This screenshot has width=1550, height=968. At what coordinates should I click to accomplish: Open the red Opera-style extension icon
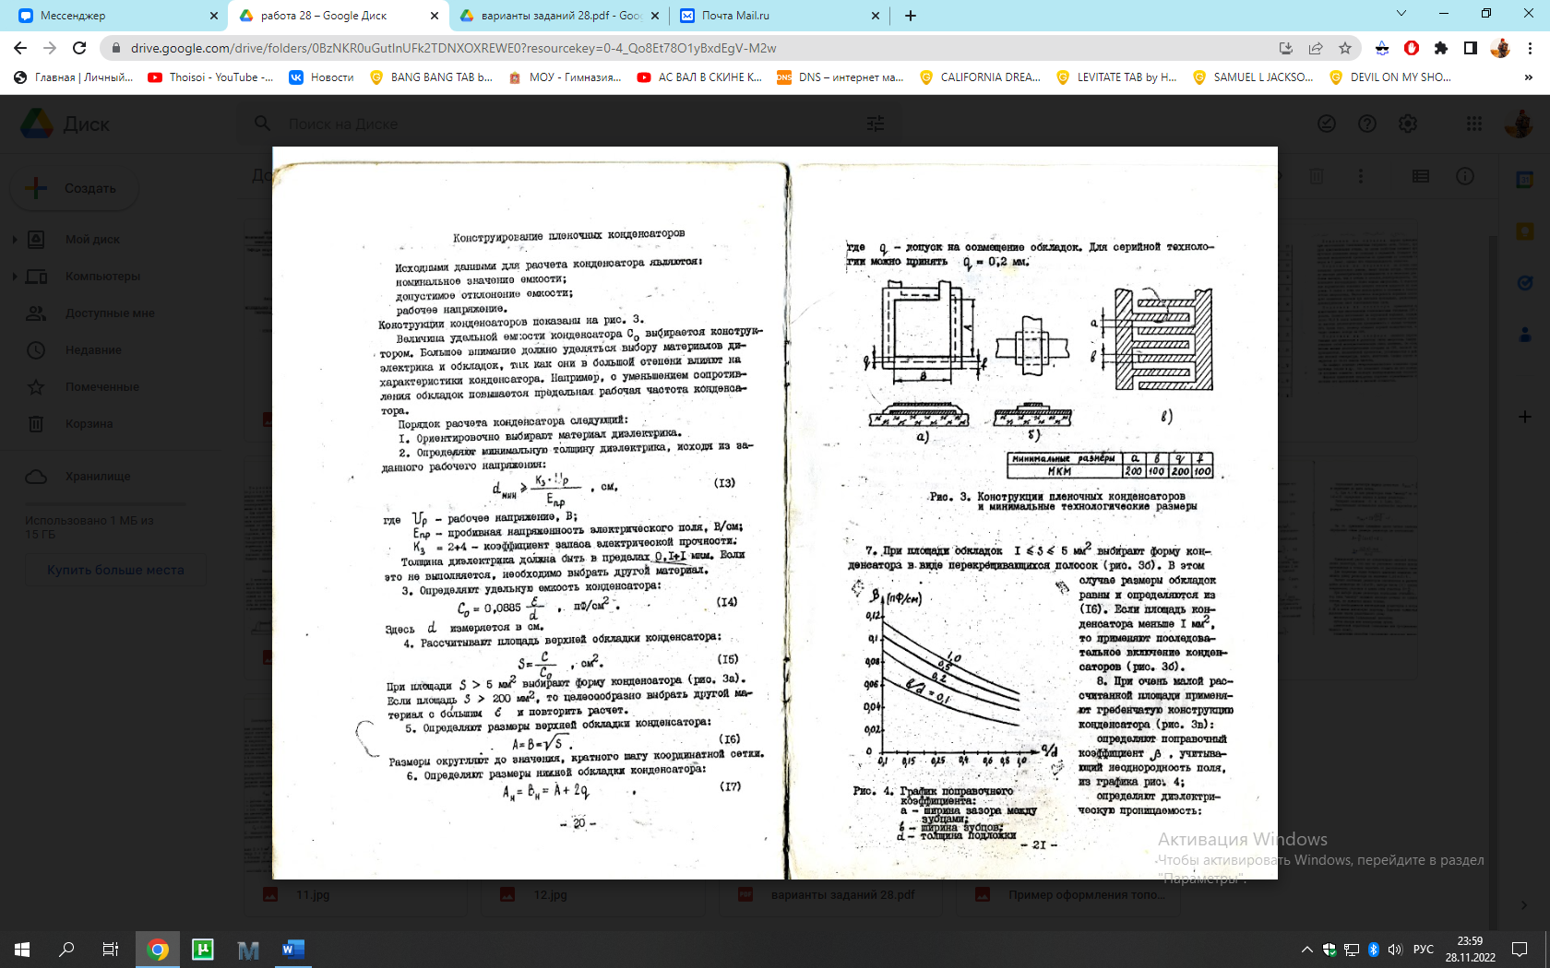(1412, 48)
